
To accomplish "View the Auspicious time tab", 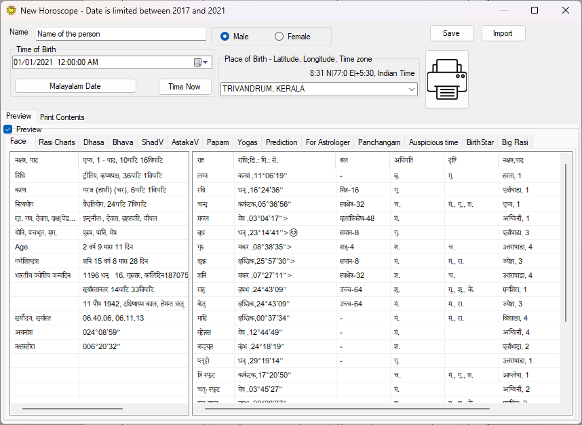I will (x=433, y=142).
